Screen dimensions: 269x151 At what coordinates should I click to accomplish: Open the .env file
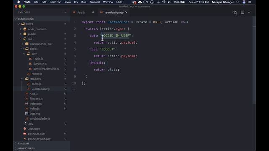click(31, 124)
